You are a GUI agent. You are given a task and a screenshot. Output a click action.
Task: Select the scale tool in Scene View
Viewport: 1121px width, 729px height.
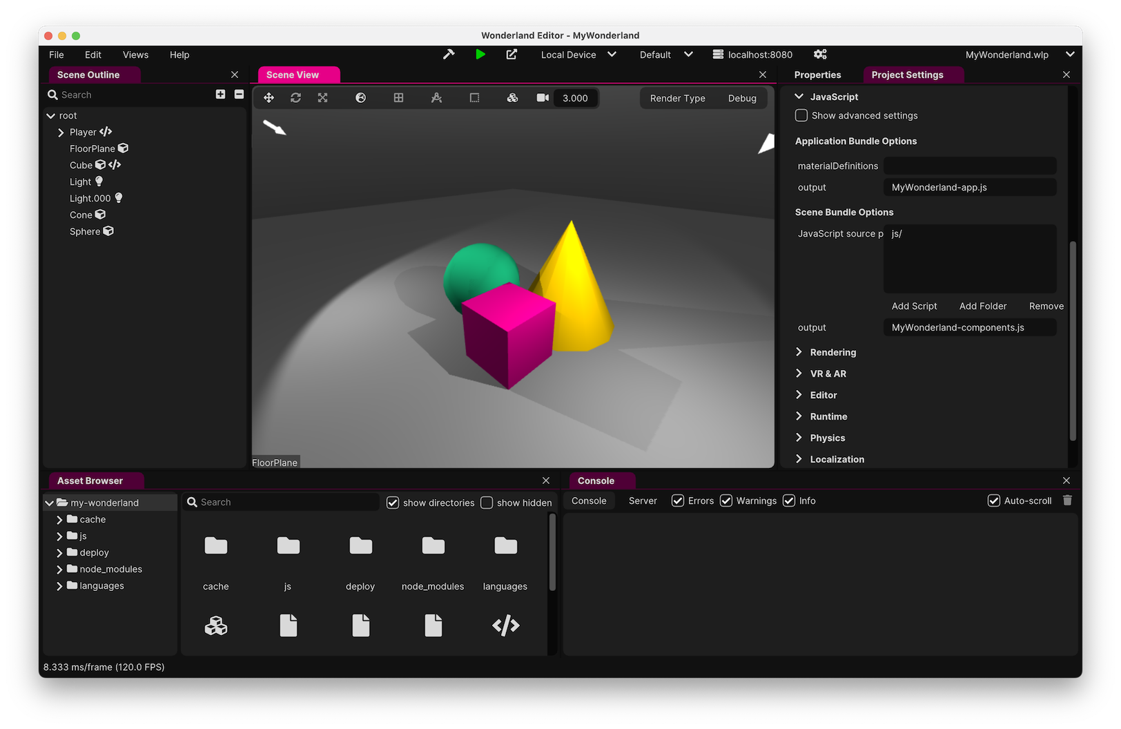point(322,98)
